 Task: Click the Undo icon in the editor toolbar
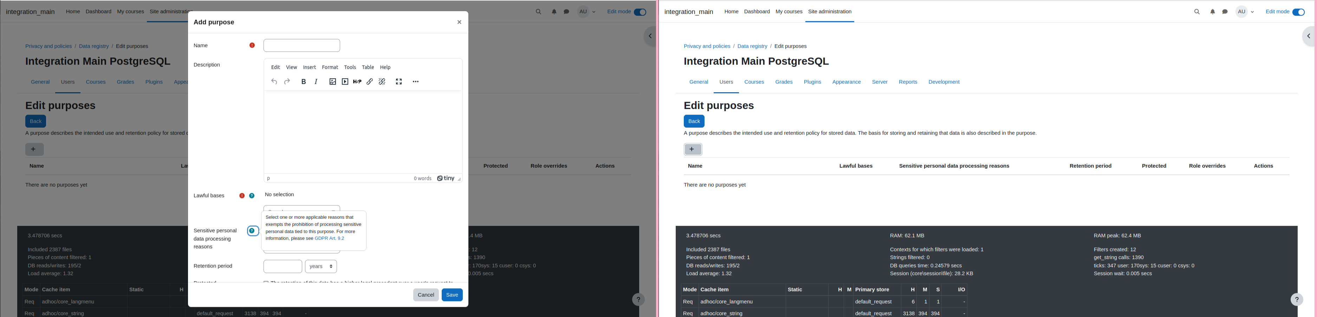click(274, 82)
